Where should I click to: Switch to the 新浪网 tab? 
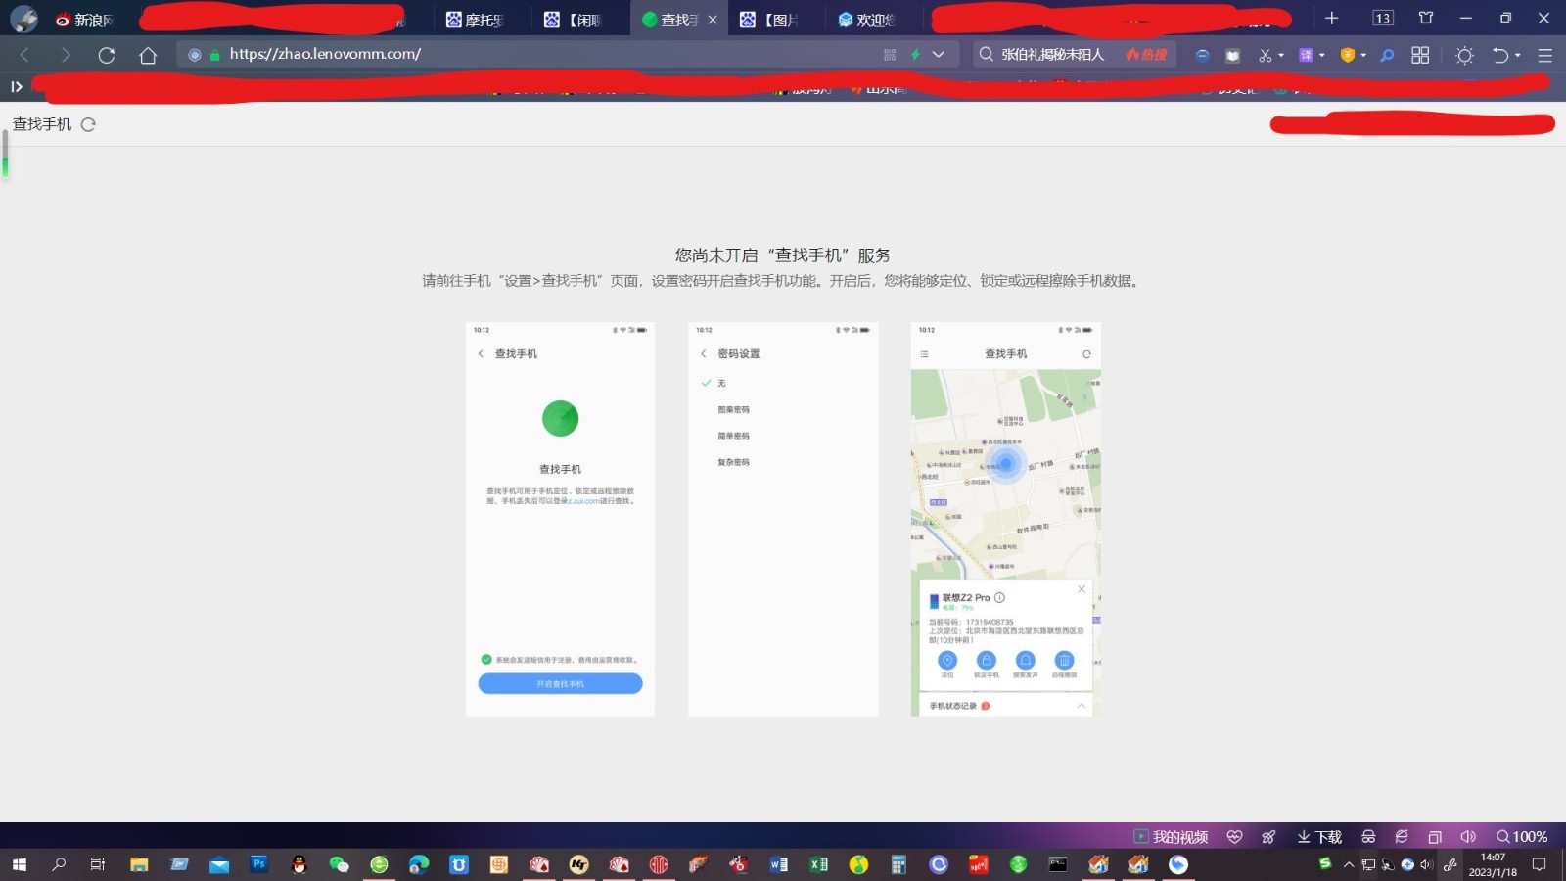click(85, 20)
